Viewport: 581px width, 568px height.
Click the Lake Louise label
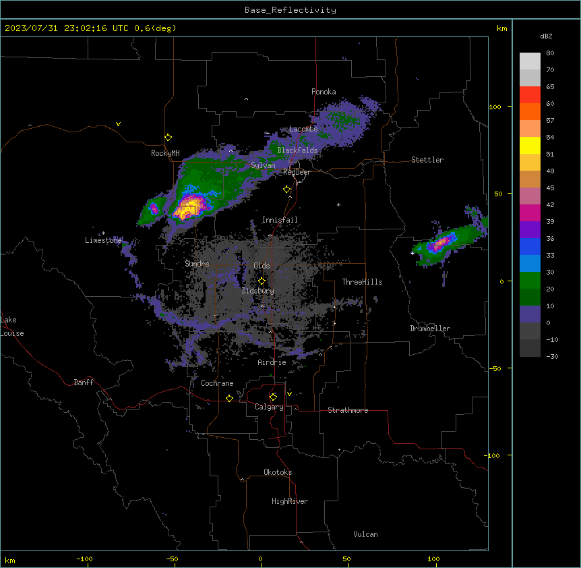(x=12, y=326)
